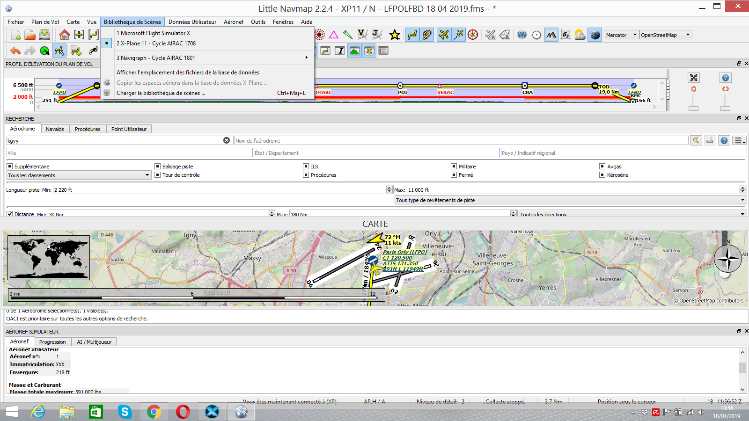
Task: Click the undo arrow icon
Action: pyautogui.click(x=15, y=51)
